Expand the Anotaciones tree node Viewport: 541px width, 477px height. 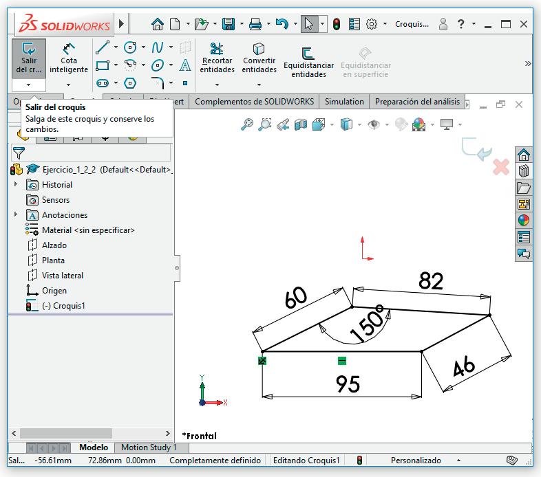[16, 214]
